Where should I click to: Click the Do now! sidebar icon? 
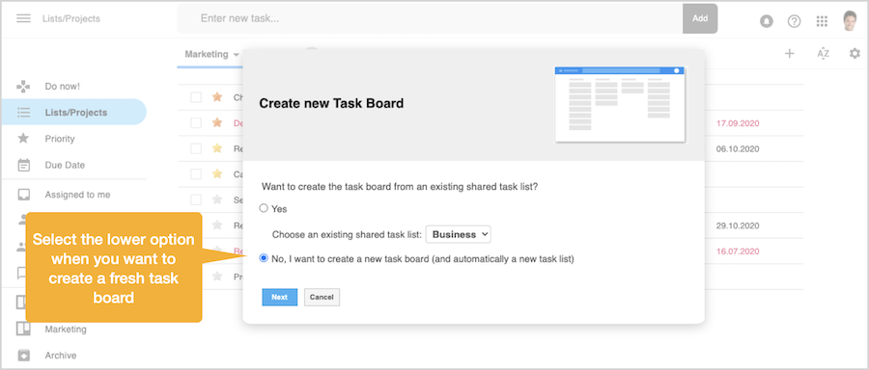pos(24,87)
